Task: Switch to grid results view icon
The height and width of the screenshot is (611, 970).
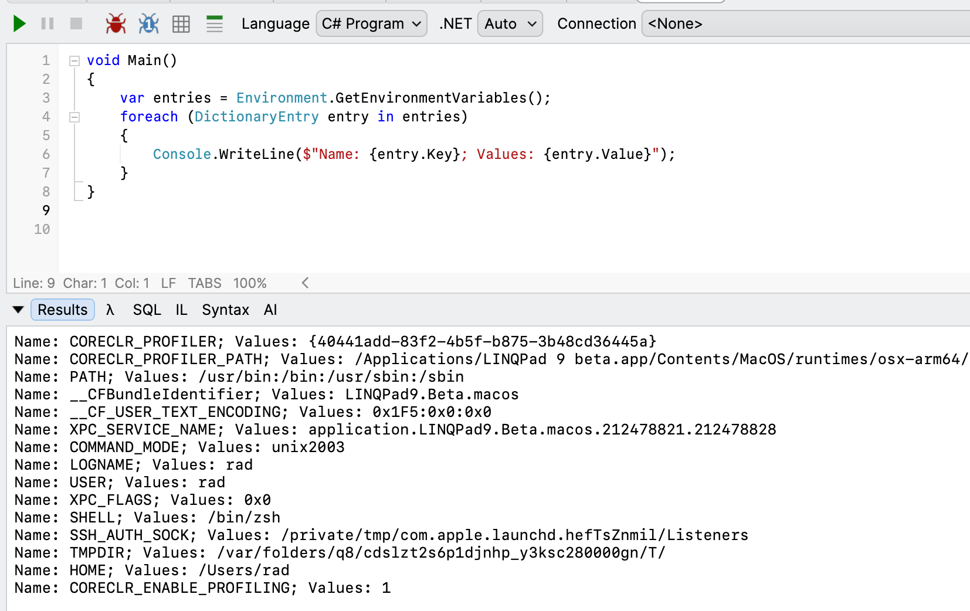Action: (181, 24)
